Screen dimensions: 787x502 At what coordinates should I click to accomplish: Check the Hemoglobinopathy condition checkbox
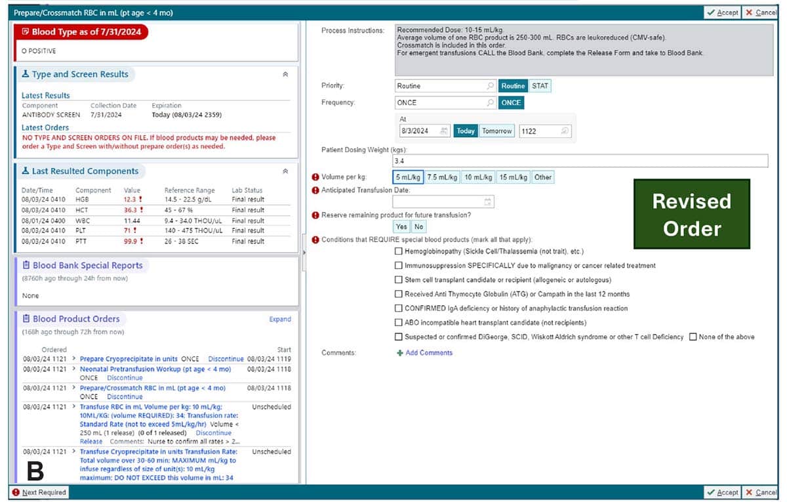tap(399, 251)
